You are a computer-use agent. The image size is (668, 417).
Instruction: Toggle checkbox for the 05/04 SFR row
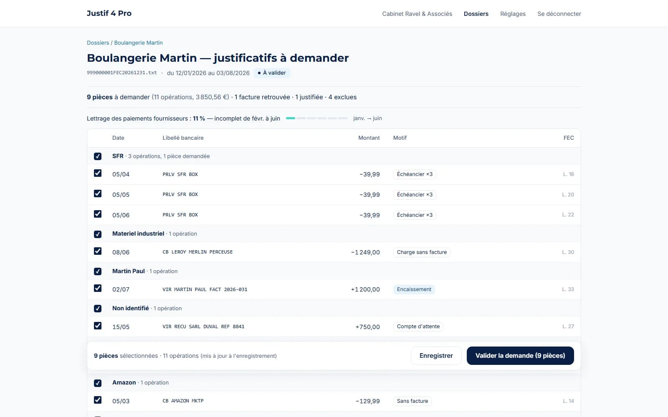(98, 173)
